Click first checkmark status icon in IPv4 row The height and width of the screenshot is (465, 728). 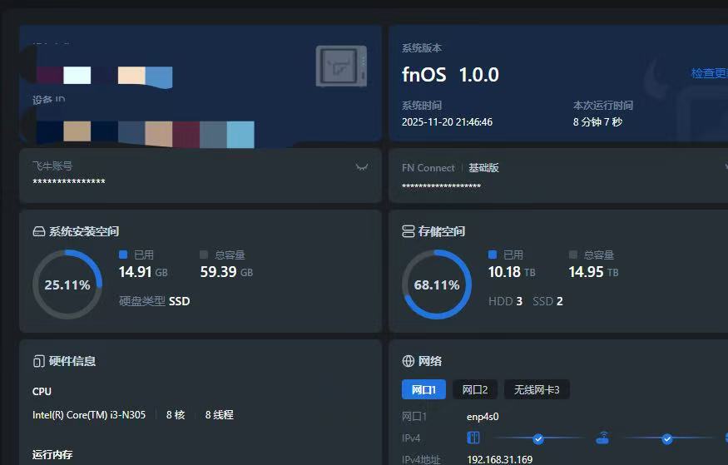(538, 438)
